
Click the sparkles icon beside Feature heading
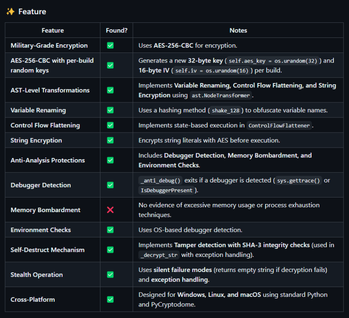click(10, 12)
